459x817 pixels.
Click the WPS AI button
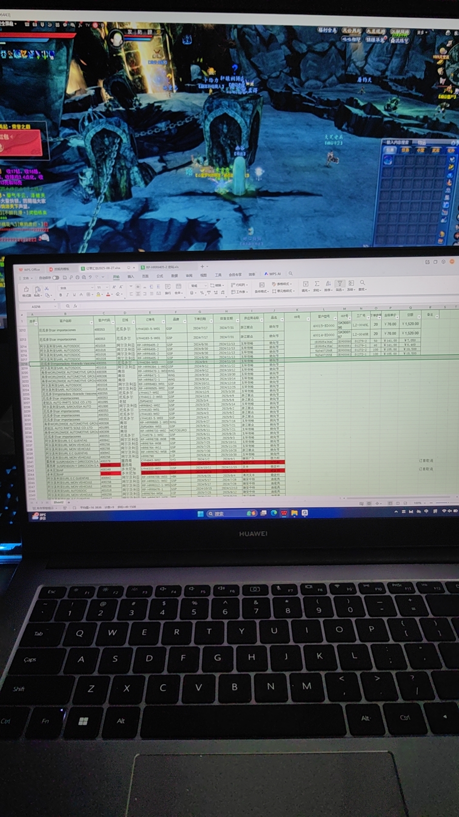coord(273,274)
